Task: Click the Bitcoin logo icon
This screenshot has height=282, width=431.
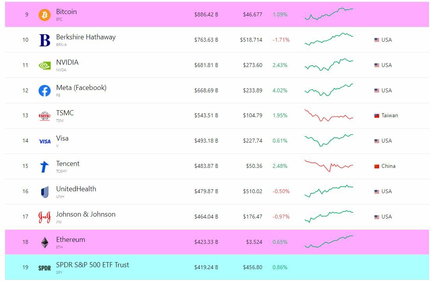Action: 44,15
